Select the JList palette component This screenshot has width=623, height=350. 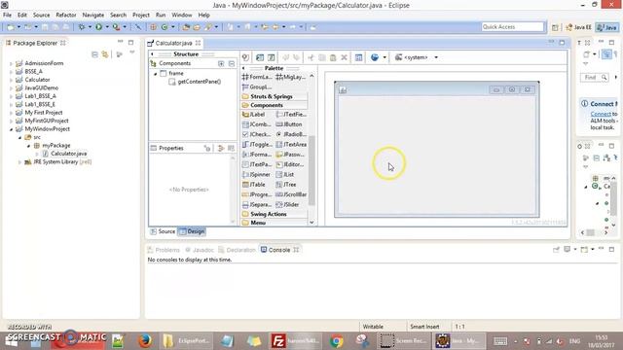(x=285, y=175)
